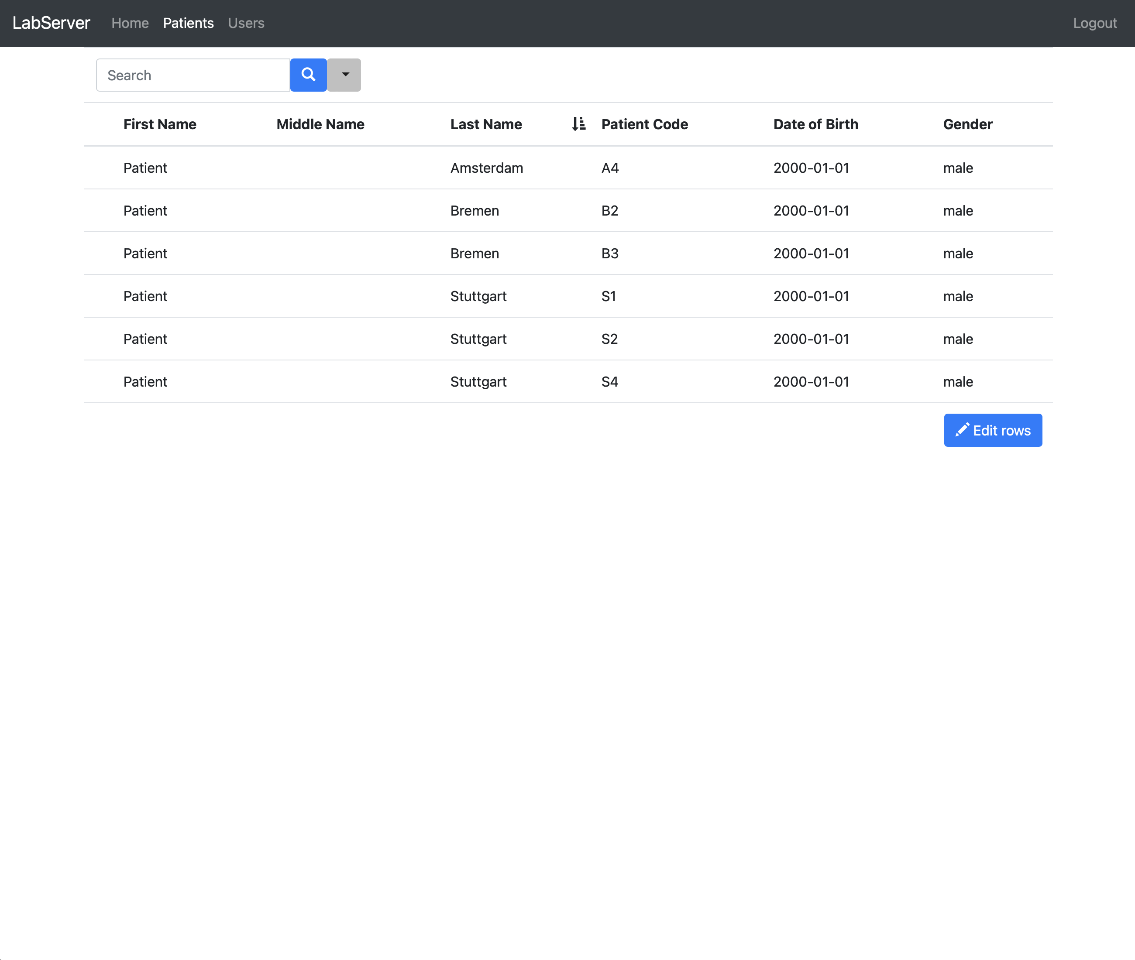Viewport: 1135px width, 960px height.
Task: Select the Amsterdam patient row
Action: (x=486, y=168)
